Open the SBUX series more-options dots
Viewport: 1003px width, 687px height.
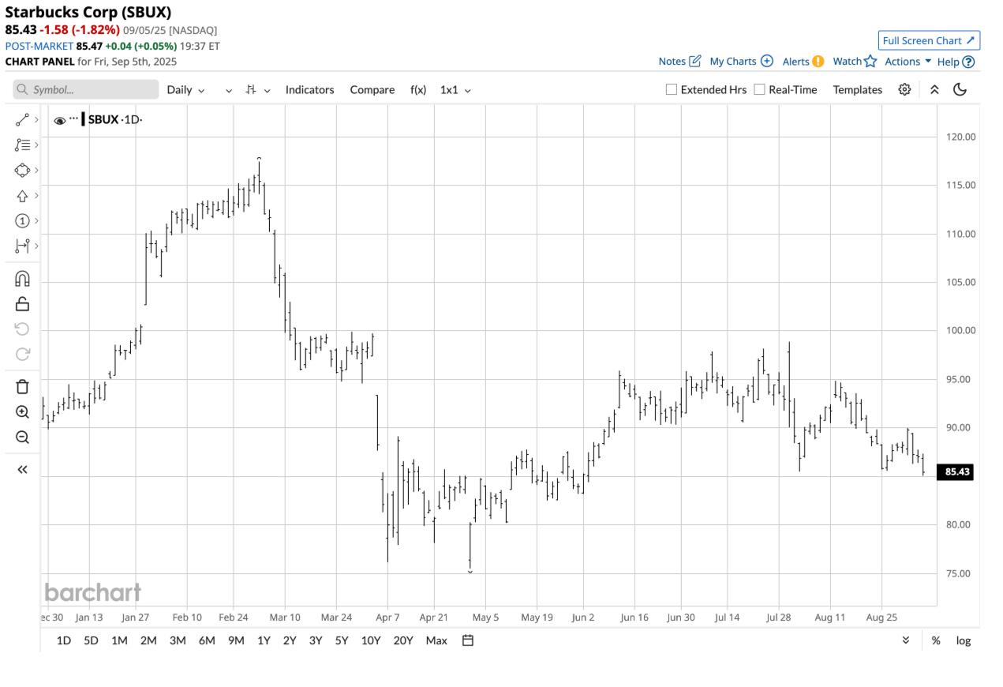[73, 118]
